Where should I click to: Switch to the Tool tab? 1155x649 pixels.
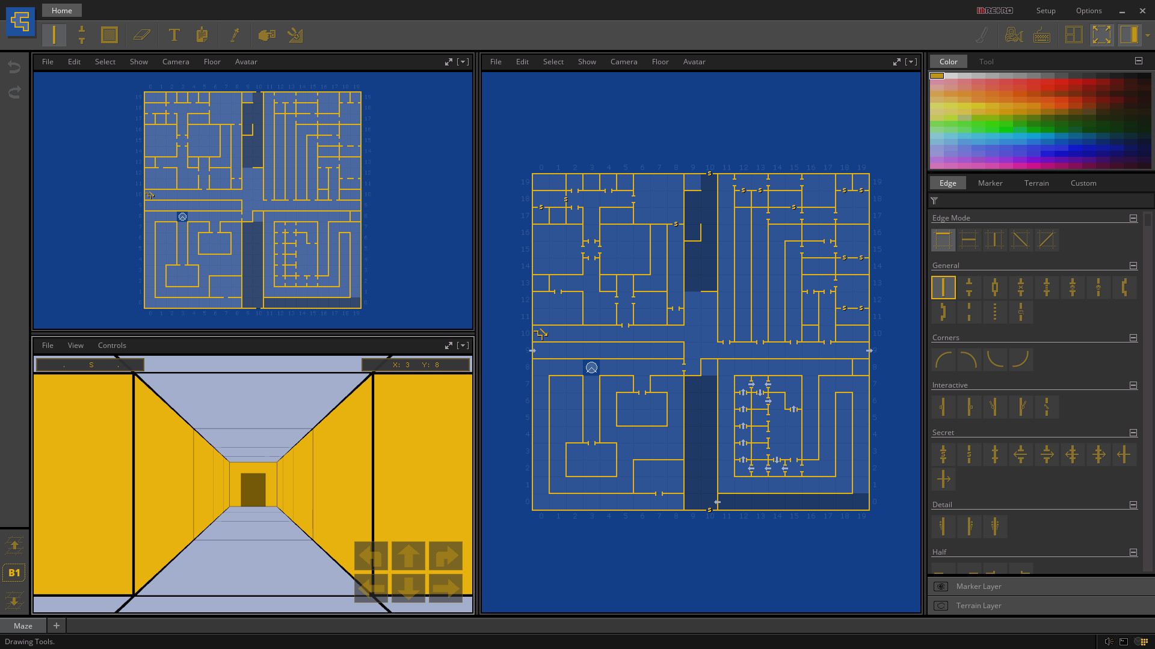[x=986, y=61]
